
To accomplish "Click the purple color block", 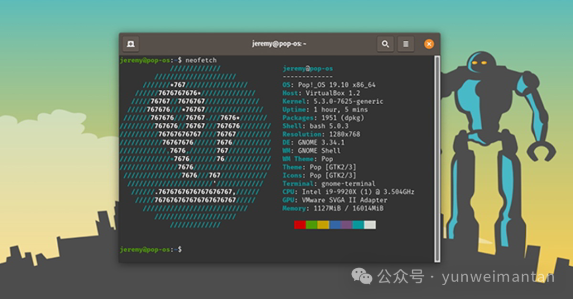I will (347, 224).
